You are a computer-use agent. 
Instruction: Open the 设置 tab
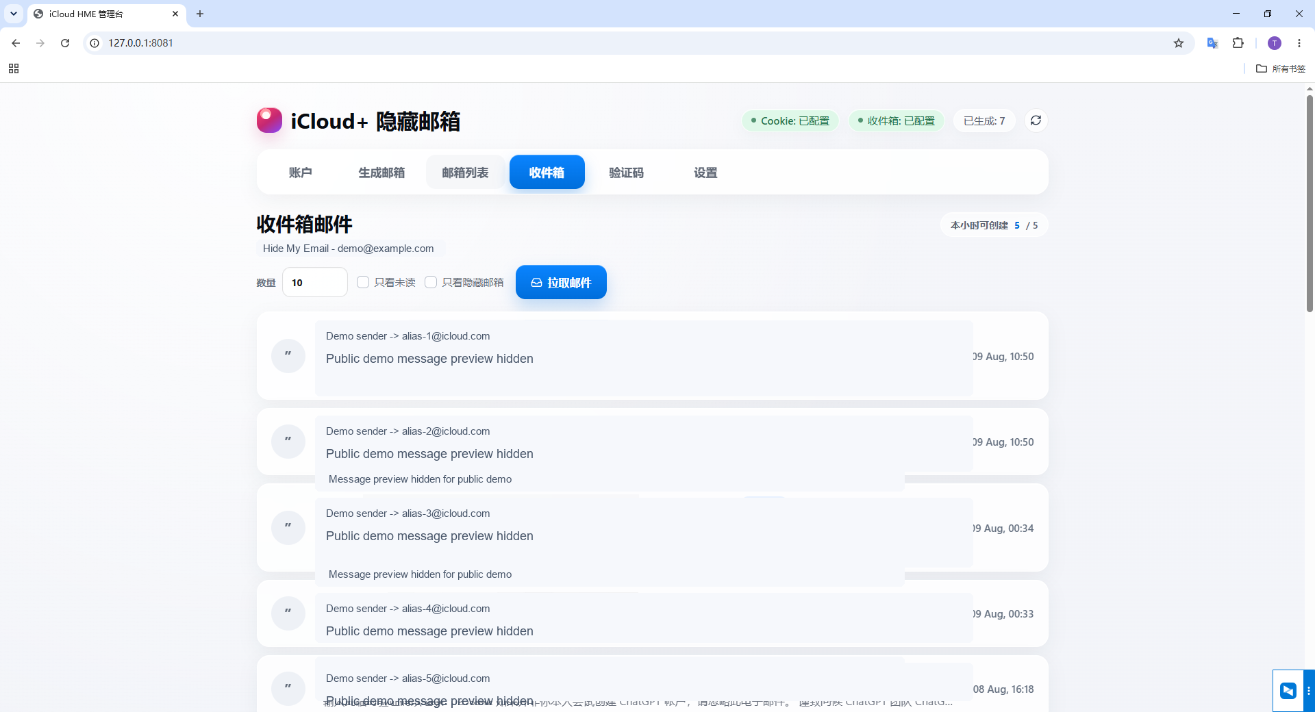coord(705,173)
